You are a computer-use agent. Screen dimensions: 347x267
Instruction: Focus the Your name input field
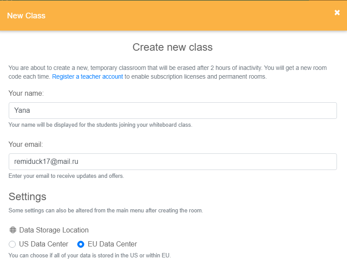pos(172,111)
